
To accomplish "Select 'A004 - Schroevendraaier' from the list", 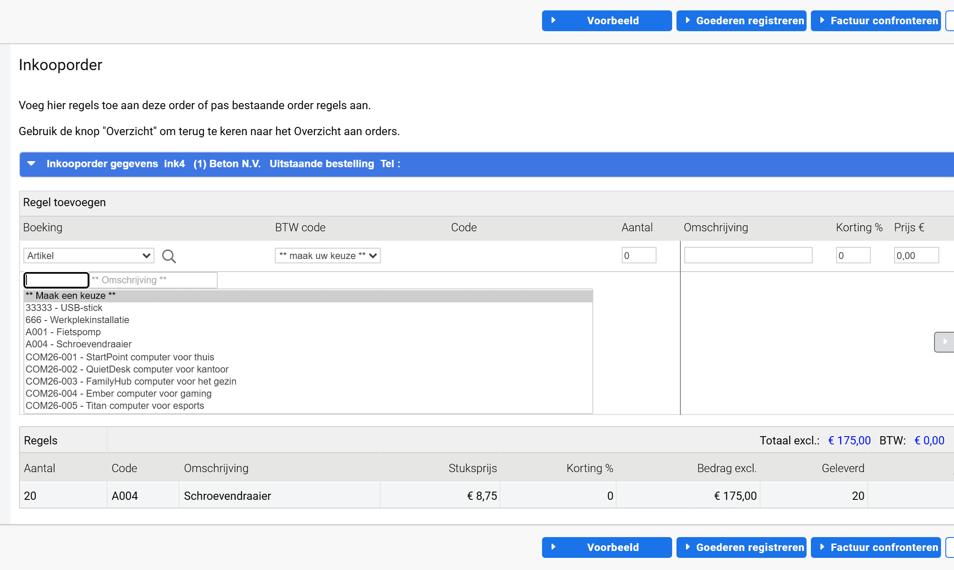I will (308, 344).
